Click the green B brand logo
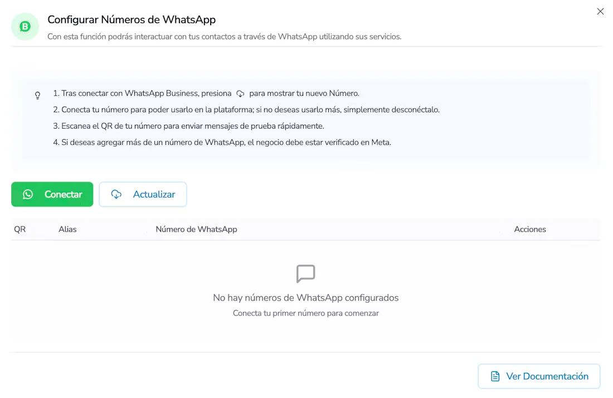The image size is (613, 398). pyautogui.click(x=25, y=26)
